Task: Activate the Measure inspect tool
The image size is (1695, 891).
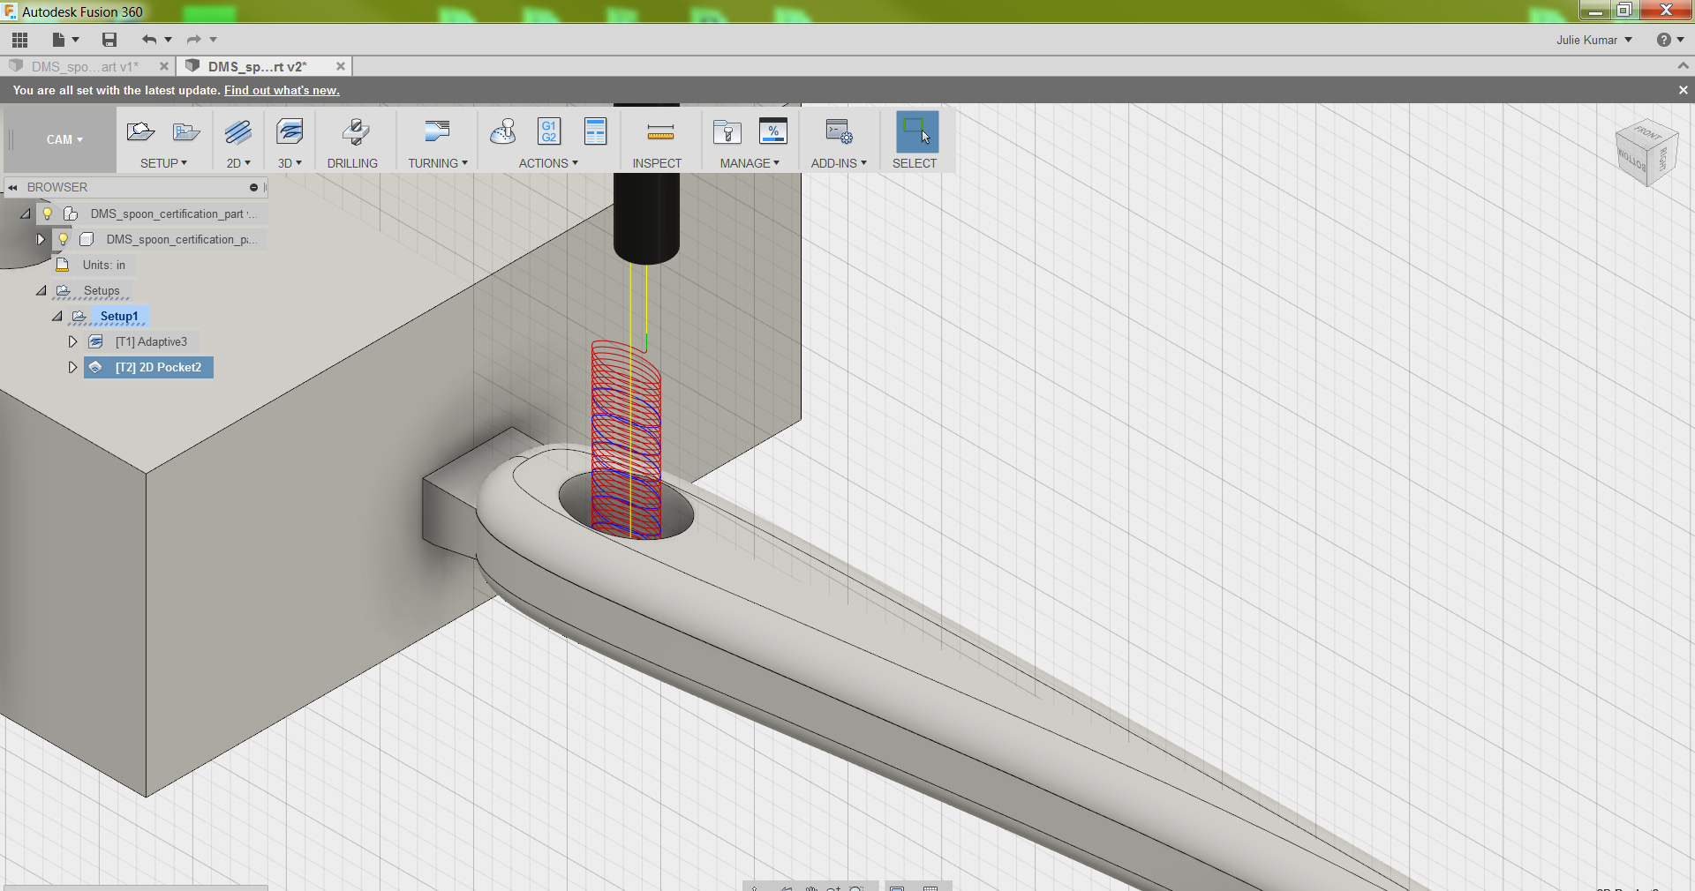Action: 660,132
